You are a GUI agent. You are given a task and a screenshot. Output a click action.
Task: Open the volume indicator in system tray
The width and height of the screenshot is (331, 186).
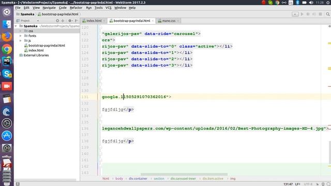311,3
